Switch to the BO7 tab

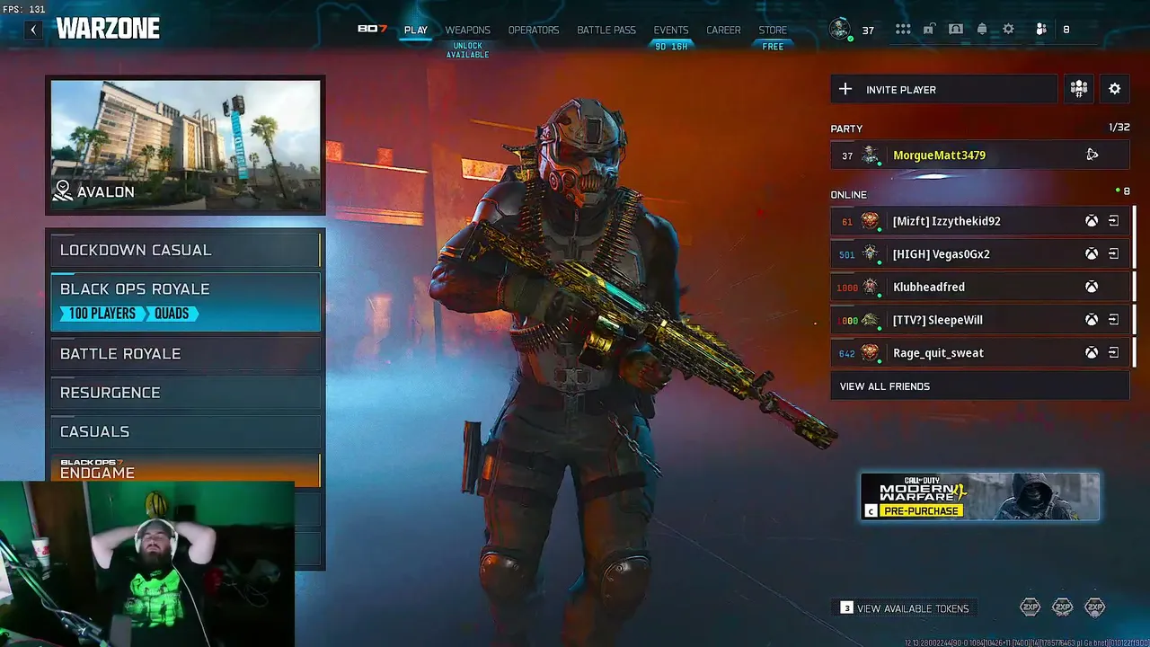point(372,30)
